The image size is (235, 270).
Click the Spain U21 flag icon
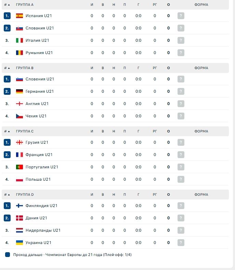[x=19, y=16]
